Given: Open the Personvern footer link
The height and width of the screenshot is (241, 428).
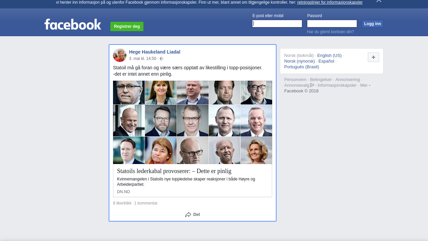Looking at the screenshot, I should click(x=295, y=80).
